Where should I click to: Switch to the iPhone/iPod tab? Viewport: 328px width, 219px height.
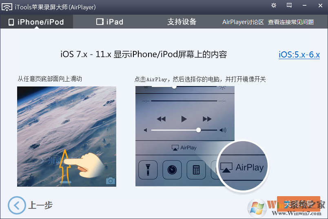(36, 22)
